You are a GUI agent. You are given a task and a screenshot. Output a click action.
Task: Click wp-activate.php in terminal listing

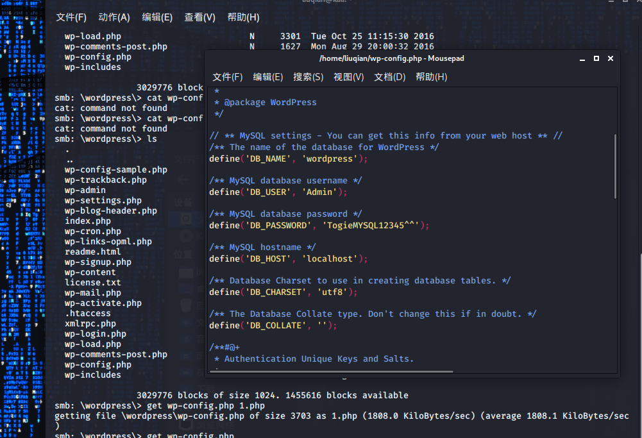[103, 303]
